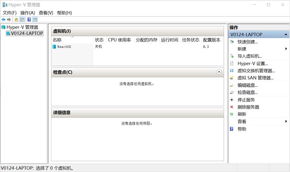The image size is (290, 172).
Task: Click the 帮助 question mark icon in actions
Action: coord(231,129)
